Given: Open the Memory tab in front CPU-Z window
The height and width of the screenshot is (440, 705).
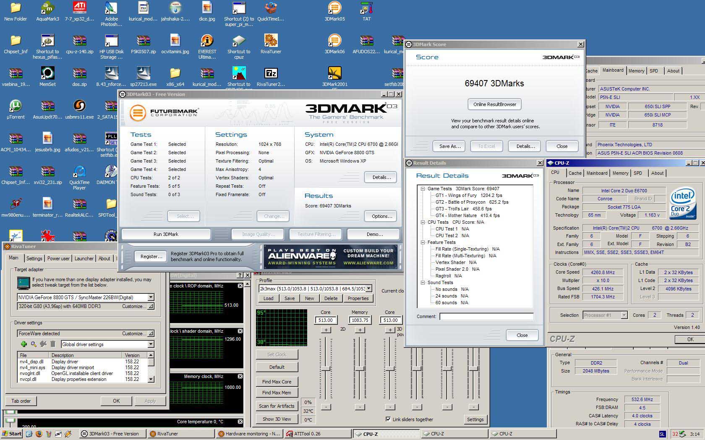Looking at the screenshot, I should point(620,173).
